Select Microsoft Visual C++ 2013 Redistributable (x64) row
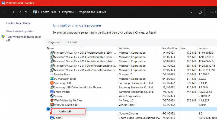The height and width of the screenshot is (120, 217). pos(131,57)
